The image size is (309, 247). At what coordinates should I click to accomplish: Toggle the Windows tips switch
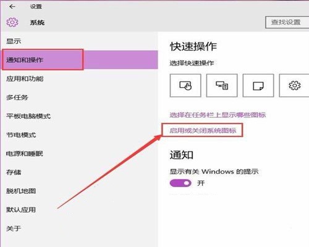180,183
